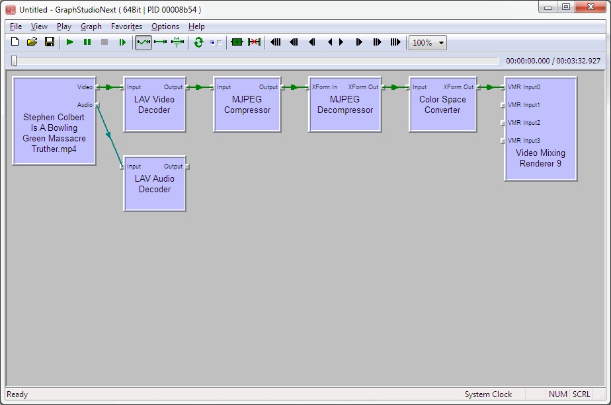The width and height of the screenshot is (611, 405).
Task: Toggle intelligent connect mode
Action: tap(143, 42)
